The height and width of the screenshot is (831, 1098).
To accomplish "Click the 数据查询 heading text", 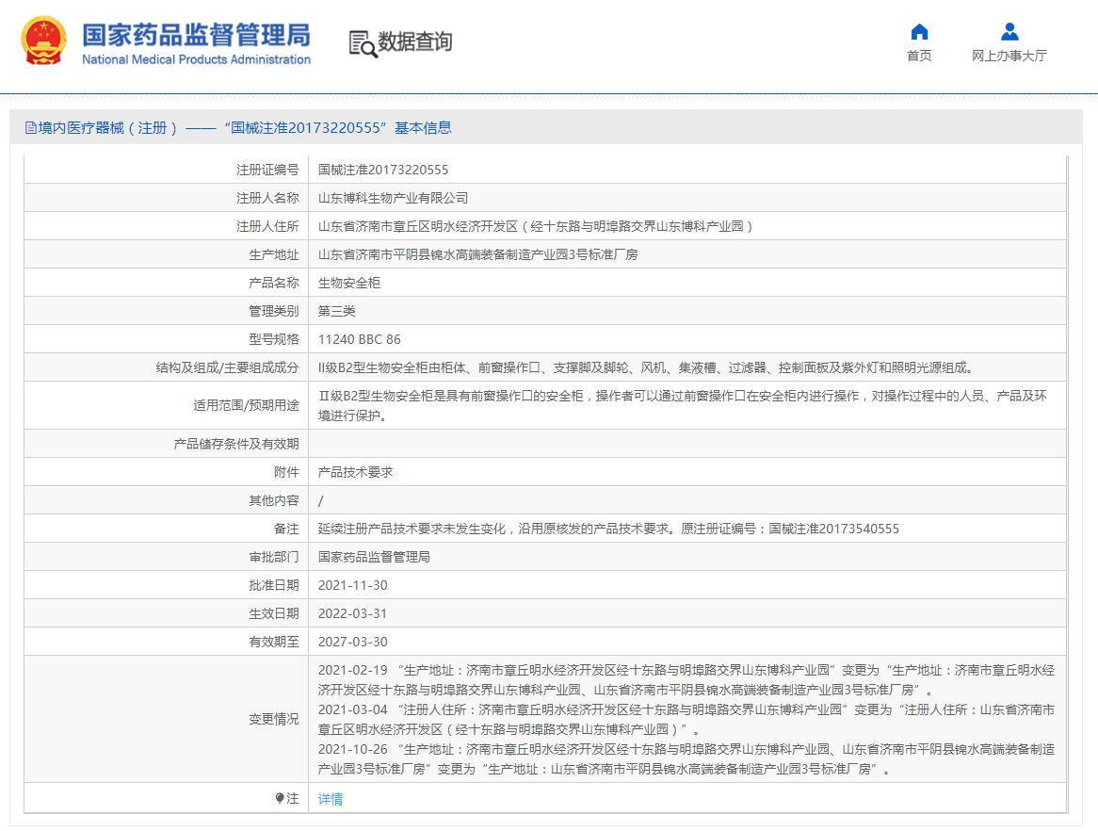I will pos(415,41).
